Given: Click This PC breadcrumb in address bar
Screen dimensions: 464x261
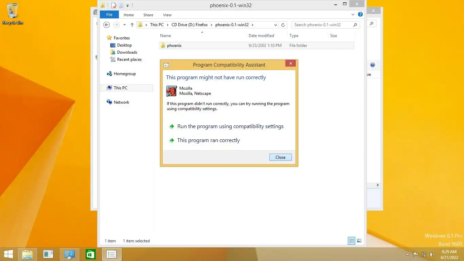Looking at the screenshot, I should pos(157,25).
